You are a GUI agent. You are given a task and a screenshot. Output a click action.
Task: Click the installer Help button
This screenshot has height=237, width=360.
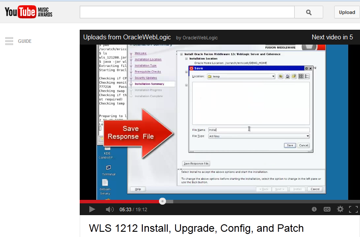click(x=138, y=189)
